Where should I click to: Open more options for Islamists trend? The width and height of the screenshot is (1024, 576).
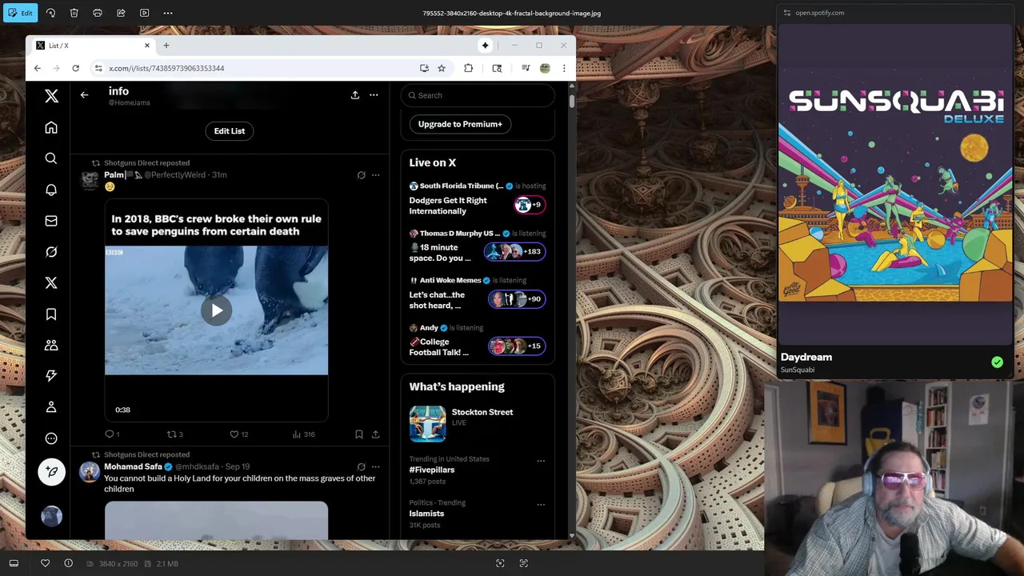click(x=541, y=505)
